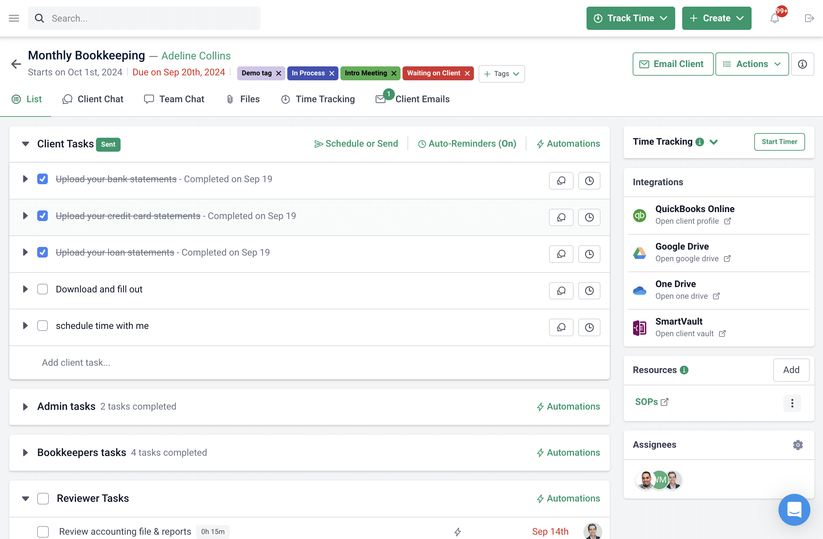Go back using the left arrow
Viewport: 823px width, 539px height.
(x=16, y=64)
